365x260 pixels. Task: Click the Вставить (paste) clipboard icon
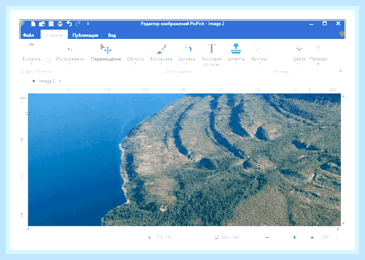(32, 48)
